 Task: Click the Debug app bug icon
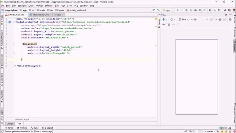tap(187, 10)
